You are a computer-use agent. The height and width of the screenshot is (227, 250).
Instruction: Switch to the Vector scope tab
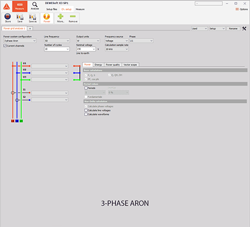(x=130, y=64)
